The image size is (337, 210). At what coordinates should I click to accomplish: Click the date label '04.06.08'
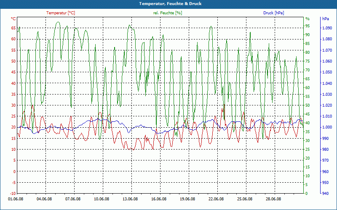pyautogui.click(x=44, y=199)
